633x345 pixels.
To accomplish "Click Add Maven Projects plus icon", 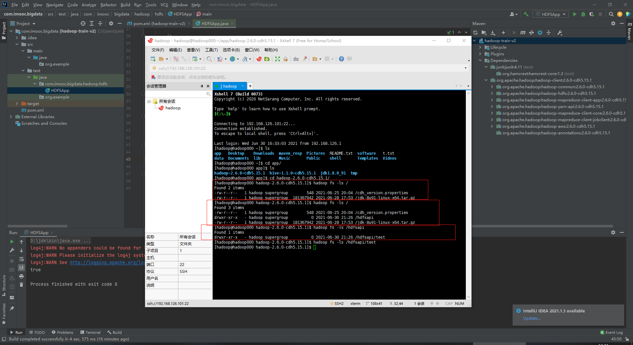I will [503, 33].
